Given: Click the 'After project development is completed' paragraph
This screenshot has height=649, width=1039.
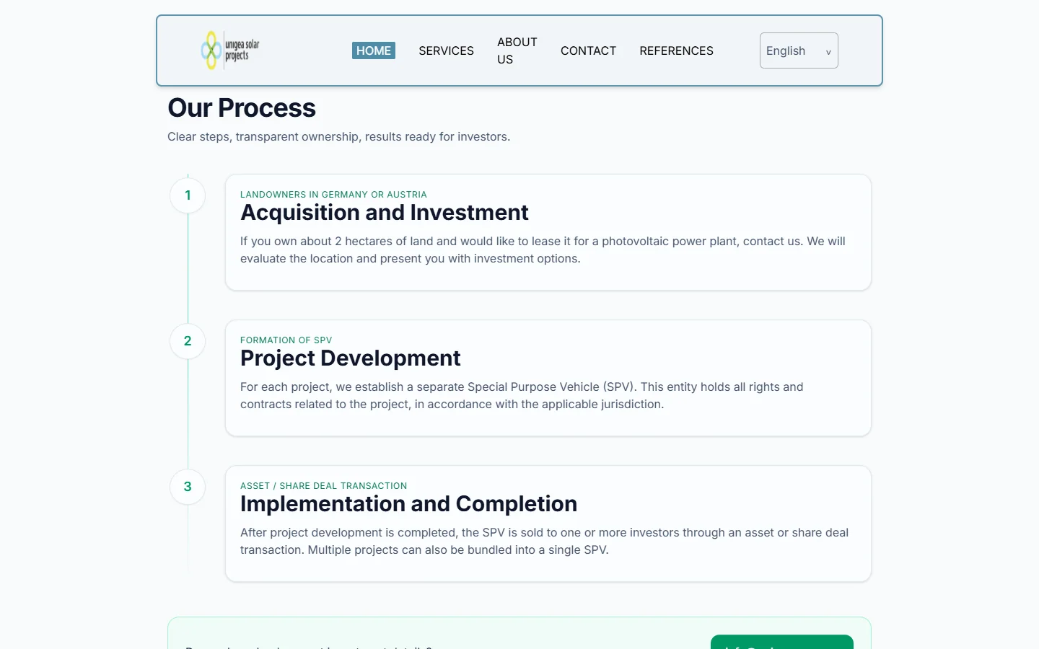Looking at the screenshot, I should click(x=544, y=542).
